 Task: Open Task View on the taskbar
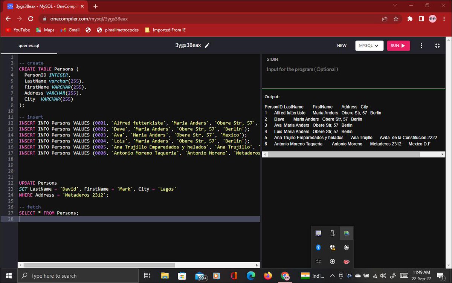tap(147, 276)
